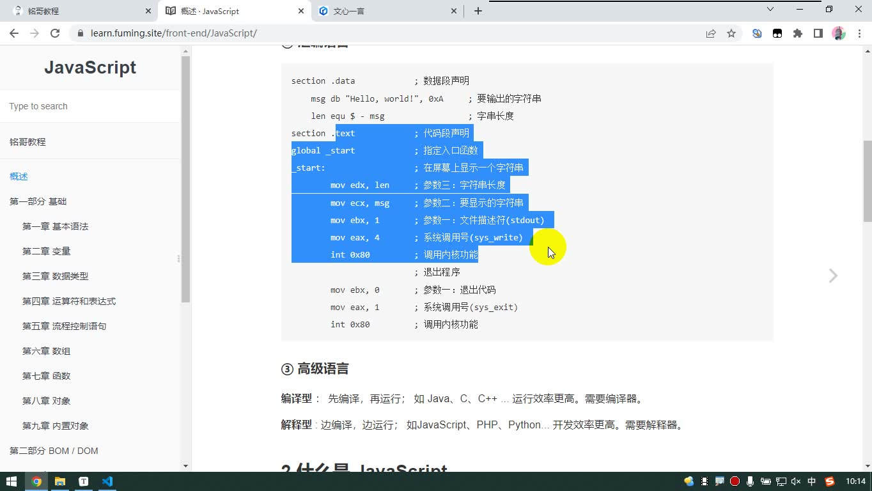Click the Type to search field

click(x=90, y=106)
